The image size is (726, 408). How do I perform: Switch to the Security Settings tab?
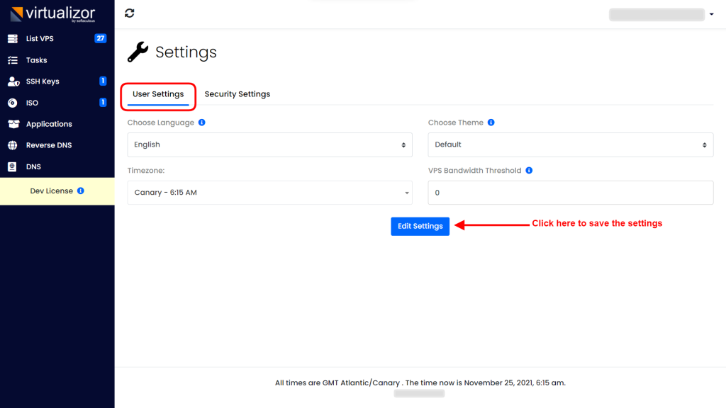tap(238, 93)
